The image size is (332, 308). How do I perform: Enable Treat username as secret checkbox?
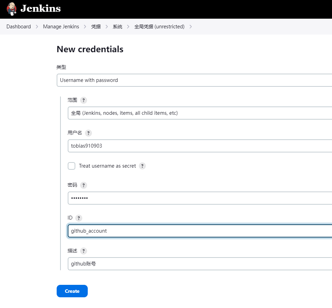click(72, 166)
